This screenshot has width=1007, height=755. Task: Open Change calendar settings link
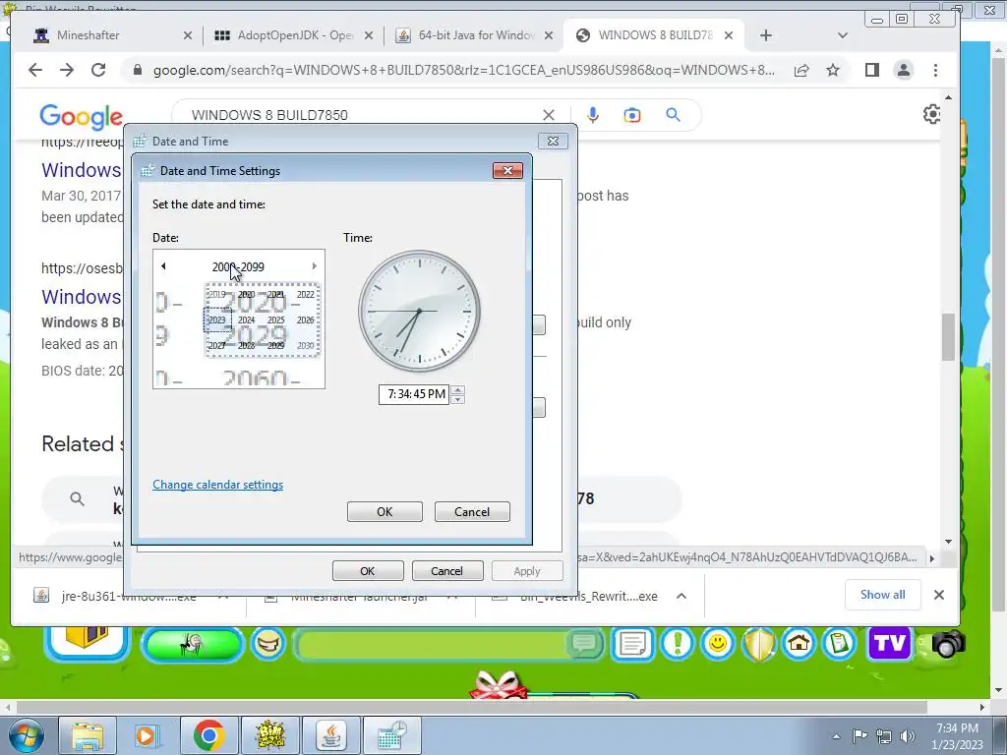[x=217, y=485]
